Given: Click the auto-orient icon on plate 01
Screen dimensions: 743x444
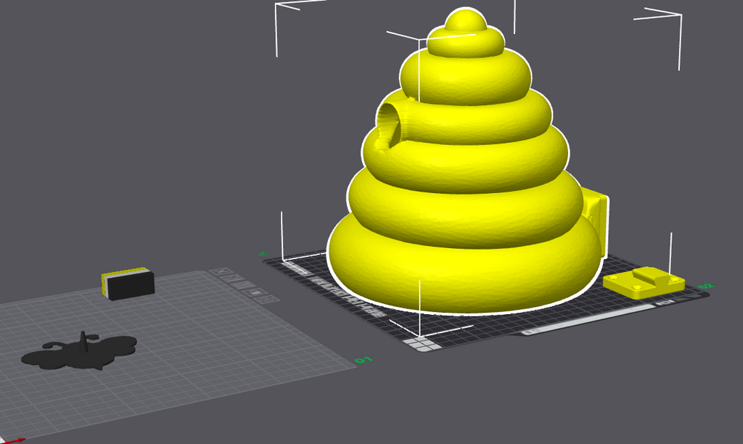Looking at the screenshot, I should 231,278.
